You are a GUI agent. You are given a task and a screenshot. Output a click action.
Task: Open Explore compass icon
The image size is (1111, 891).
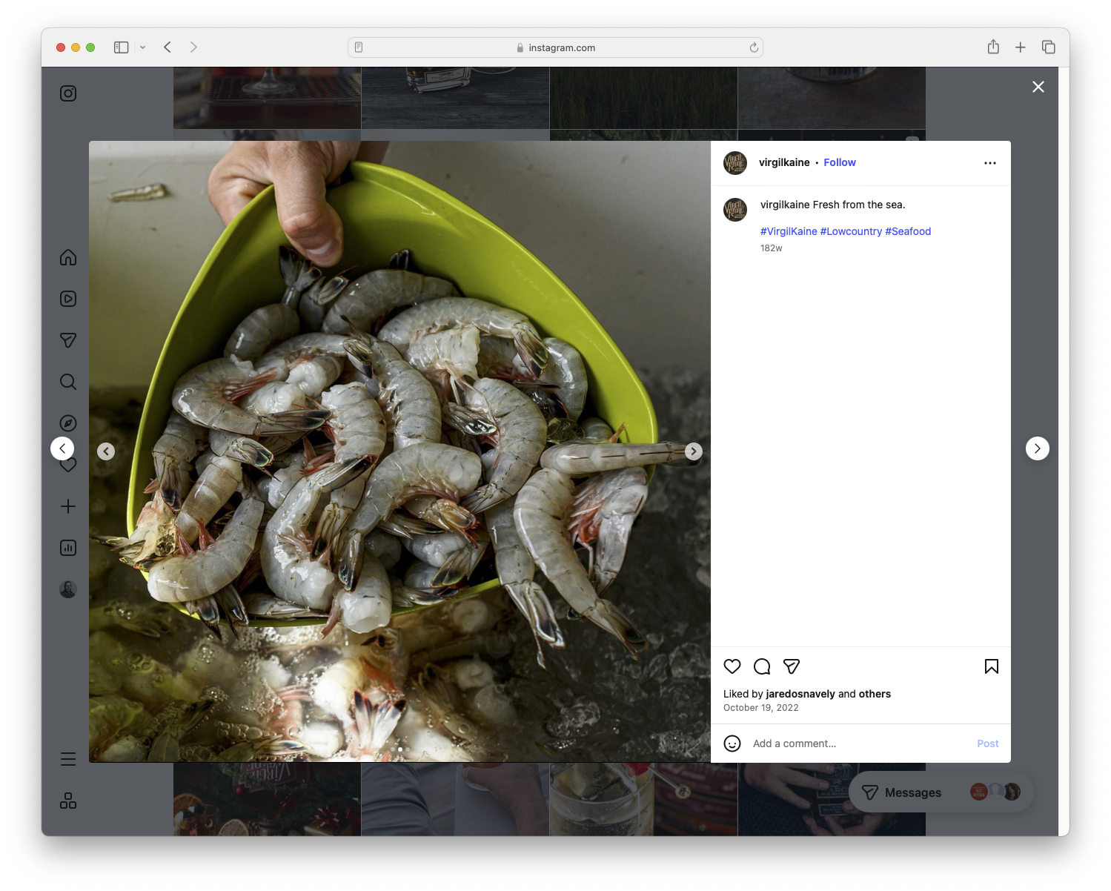(68, 423)
